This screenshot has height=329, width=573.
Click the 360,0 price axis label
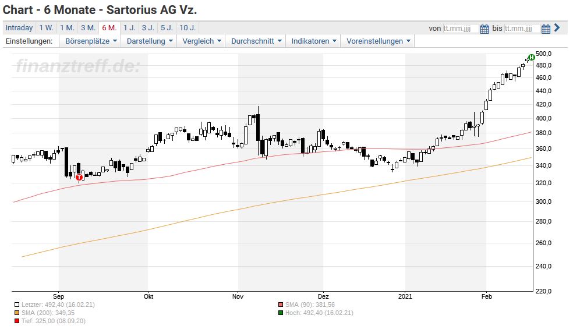[x=543, y=149]
